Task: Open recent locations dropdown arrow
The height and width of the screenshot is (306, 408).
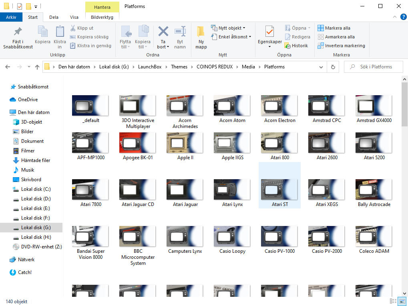Action: pyautogui.click(x=29, y=67)
